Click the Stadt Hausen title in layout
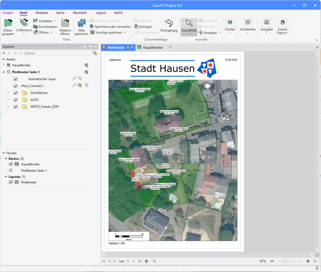The image size is (321, 272). [162, 69]
